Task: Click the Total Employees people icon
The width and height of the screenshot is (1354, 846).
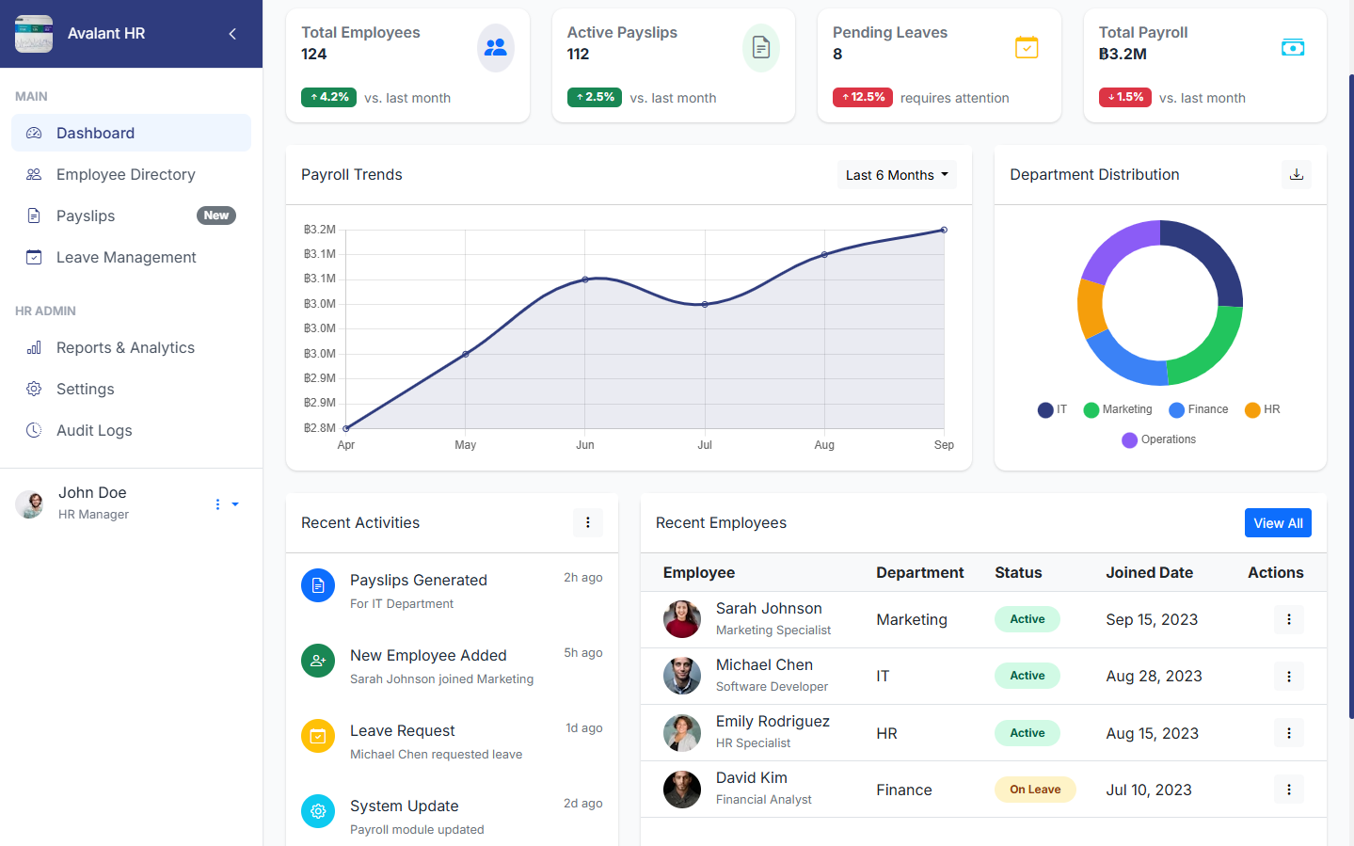Action: click(x=495, y=47)
